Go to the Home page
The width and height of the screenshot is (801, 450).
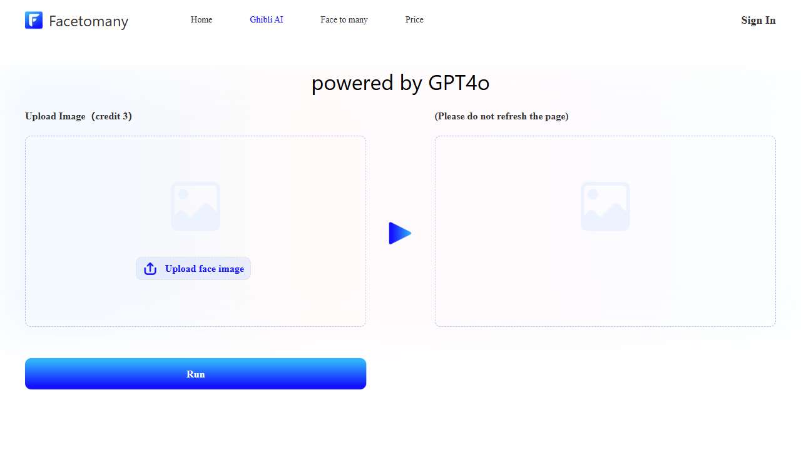tap(202, 20)
